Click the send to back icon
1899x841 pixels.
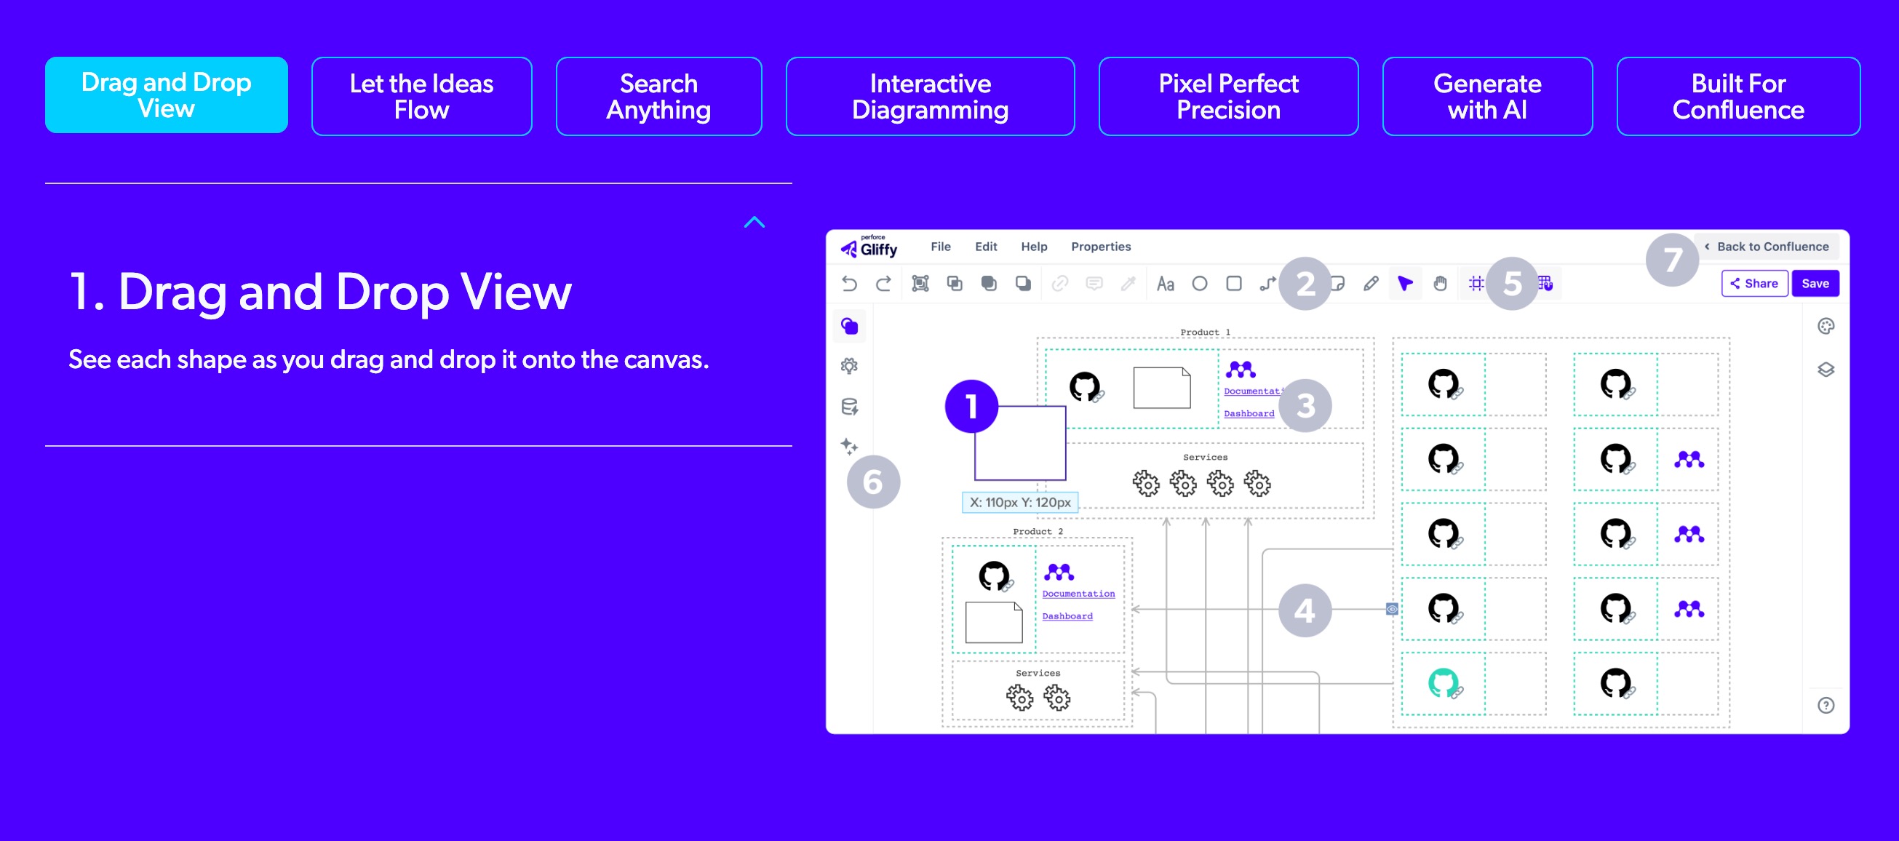pos(1023,284)
